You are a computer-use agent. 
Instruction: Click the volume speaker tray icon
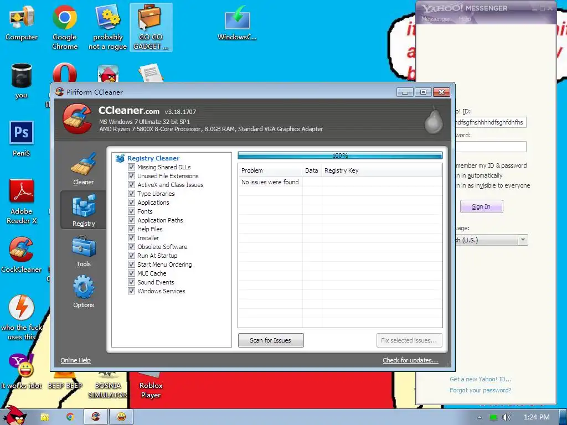tap(507, 417)
